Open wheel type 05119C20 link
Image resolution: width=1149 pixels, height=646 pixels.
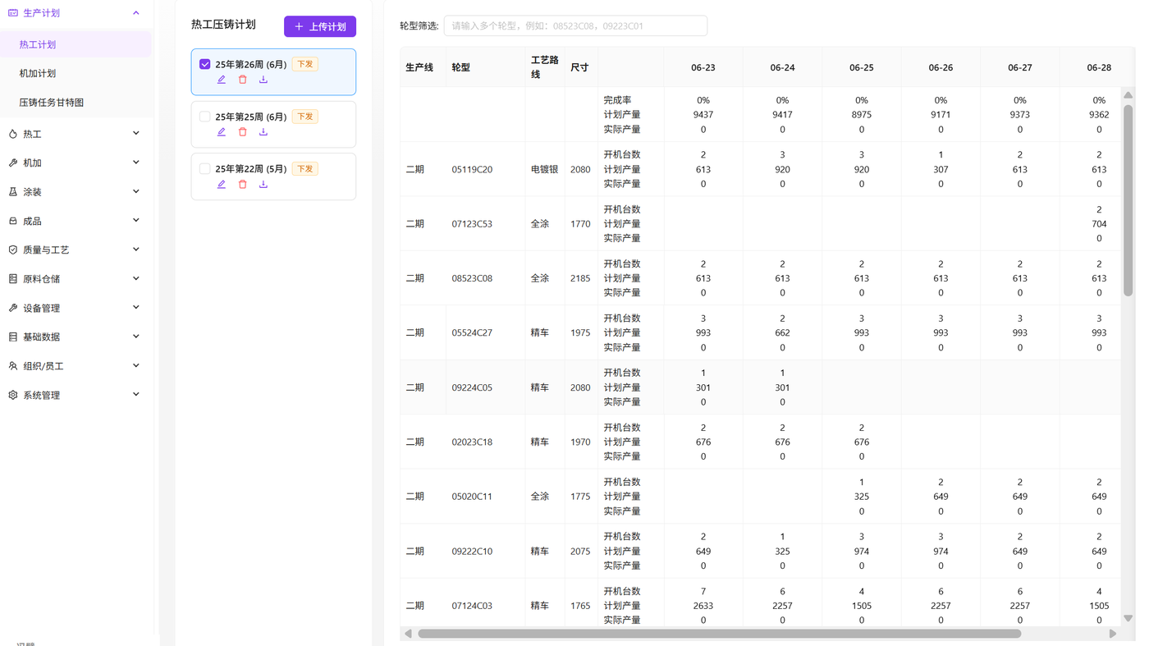(x=472, y=169)
